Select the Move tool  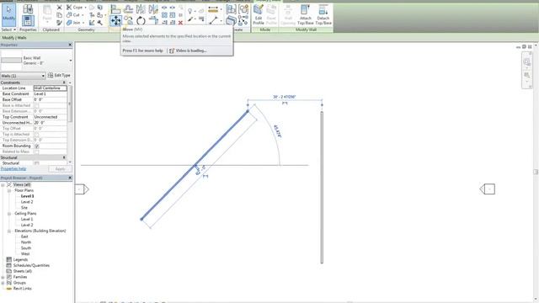click(x=116, y=21)
